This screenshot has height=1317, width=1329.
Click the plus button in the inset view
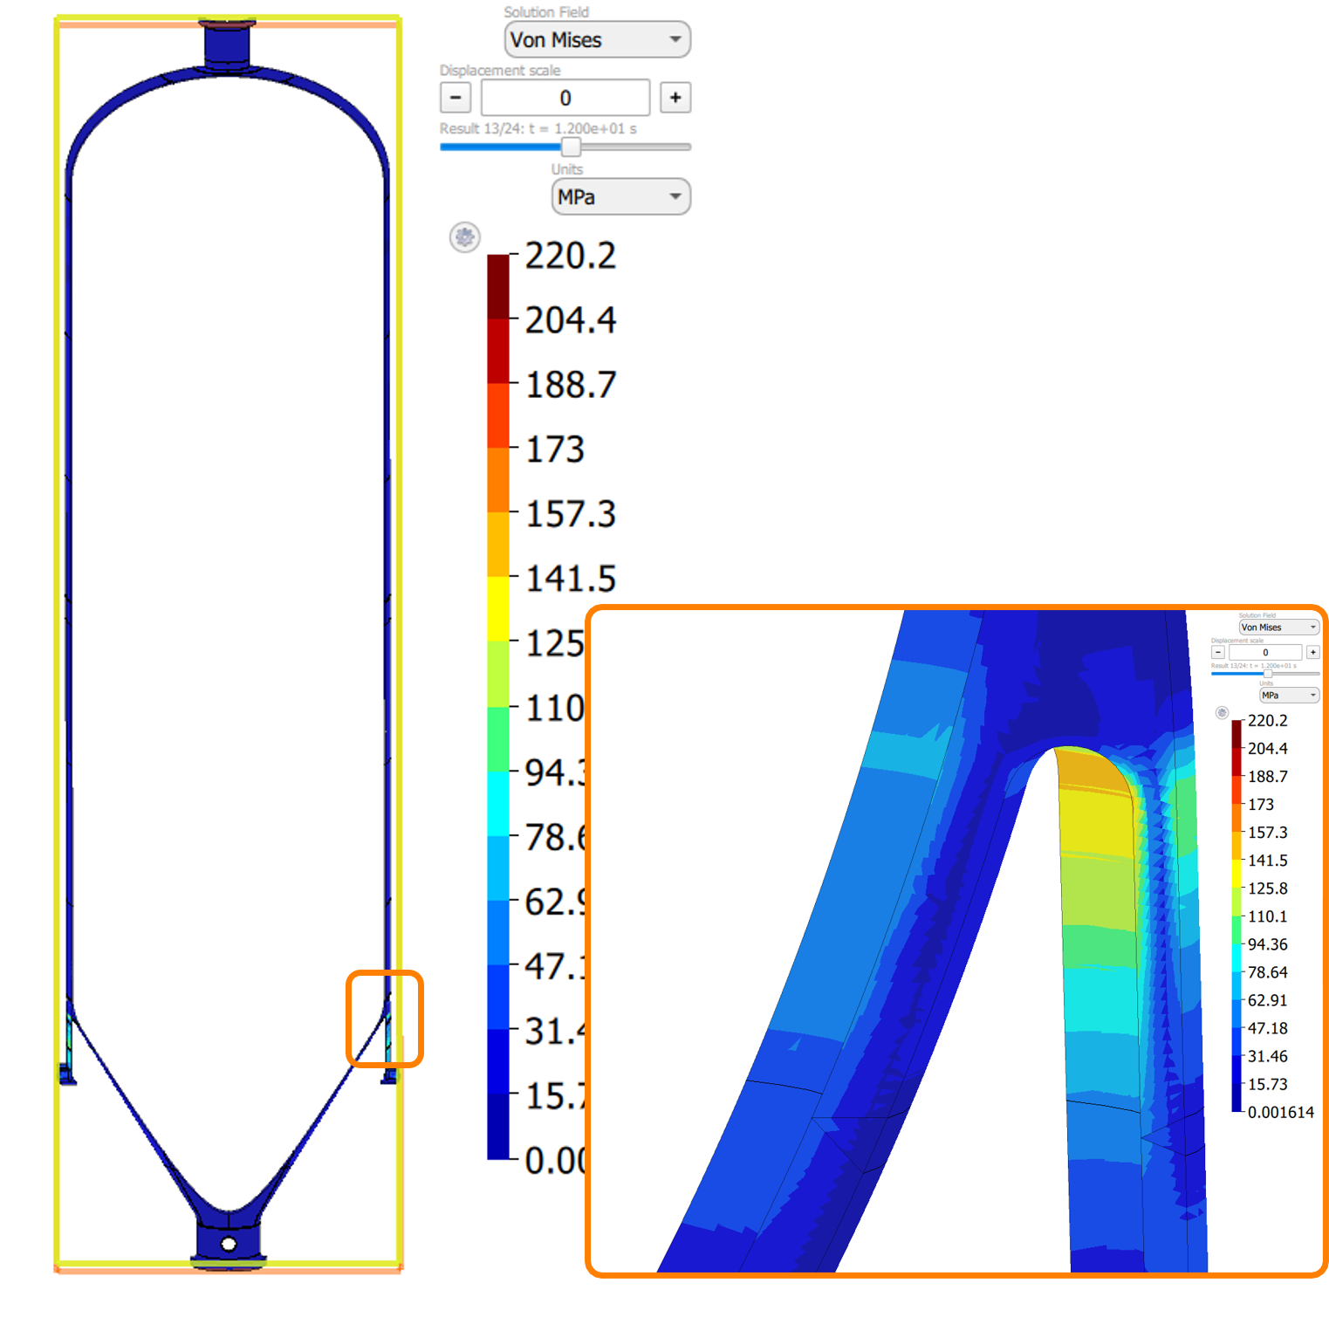click(1313, 652)
